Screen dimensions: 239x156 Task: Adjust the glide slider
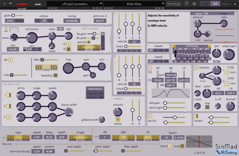click(18, 16)
